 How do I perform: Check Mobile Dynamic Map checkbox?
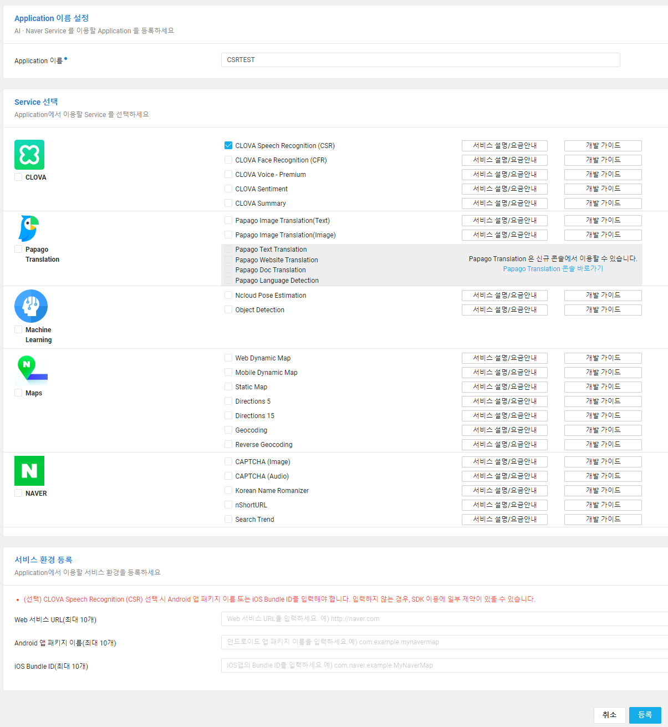click(x=228, y=372)
